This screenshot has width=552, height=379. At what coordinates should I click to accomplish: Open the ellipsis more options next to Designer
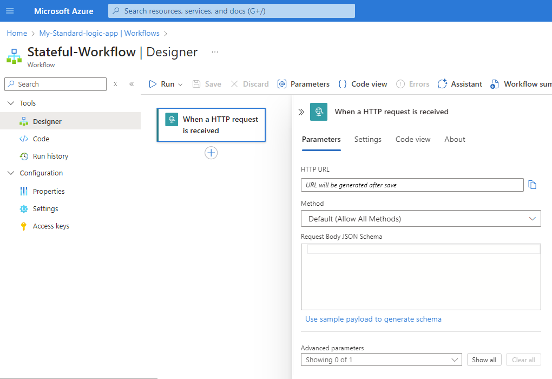(x=215, y=52)
